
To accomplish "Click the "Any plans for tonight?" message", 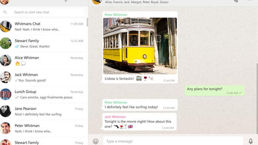I will coord(204,89).
